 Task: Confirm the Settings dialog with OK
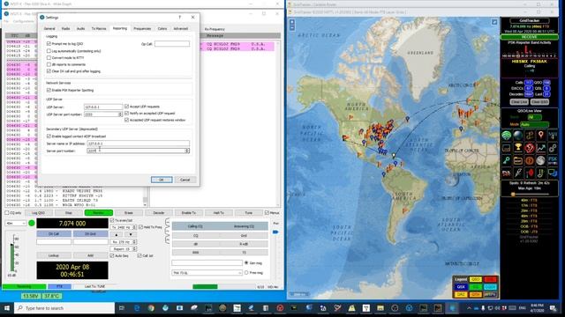(x=162, y=180)
